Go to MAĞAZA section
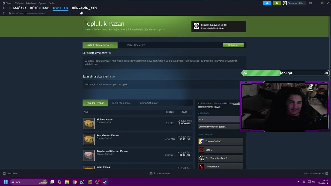 click(x=20, y=8)
